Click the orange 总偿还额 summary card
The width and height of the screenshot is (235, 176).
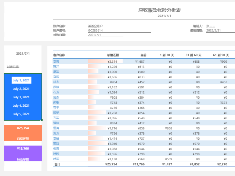pos(23,133)
